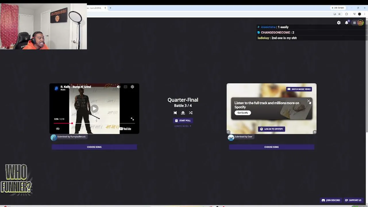Click the user profile avatar
This screenshot has height=207, width=368.
tap(361, 23)
